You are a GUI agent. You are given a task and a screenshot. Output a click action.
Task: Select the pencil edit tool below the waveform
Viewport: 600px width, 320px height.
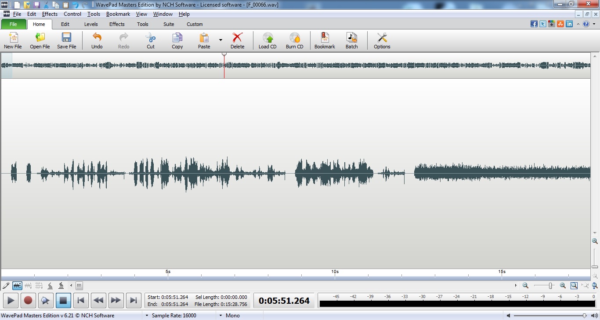pos(6,286)
